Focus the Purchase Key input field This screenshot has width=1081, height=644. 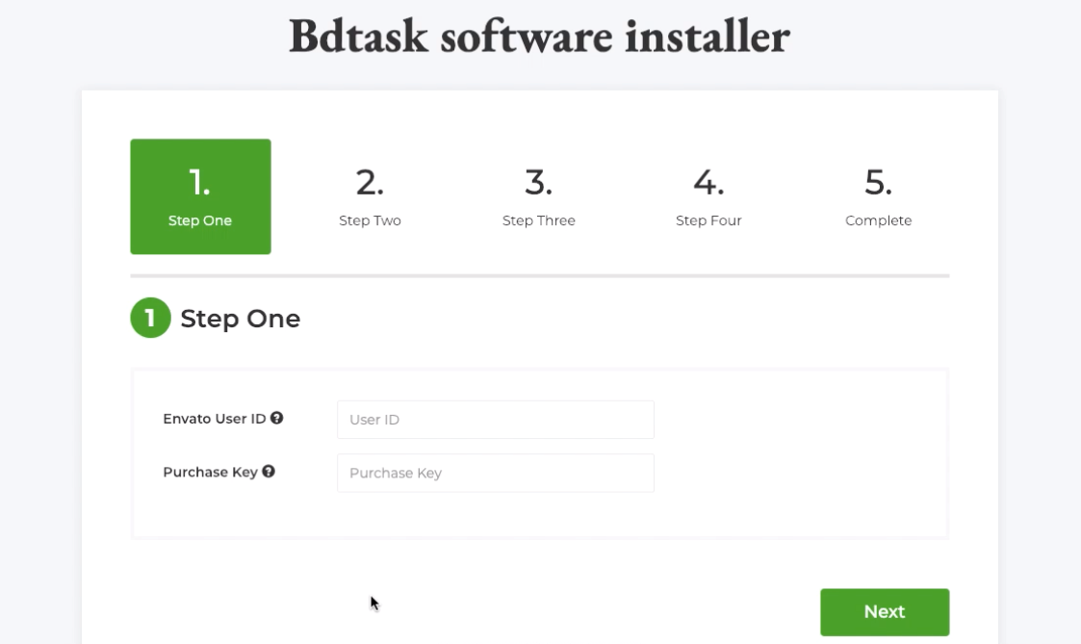click(495, 473)
